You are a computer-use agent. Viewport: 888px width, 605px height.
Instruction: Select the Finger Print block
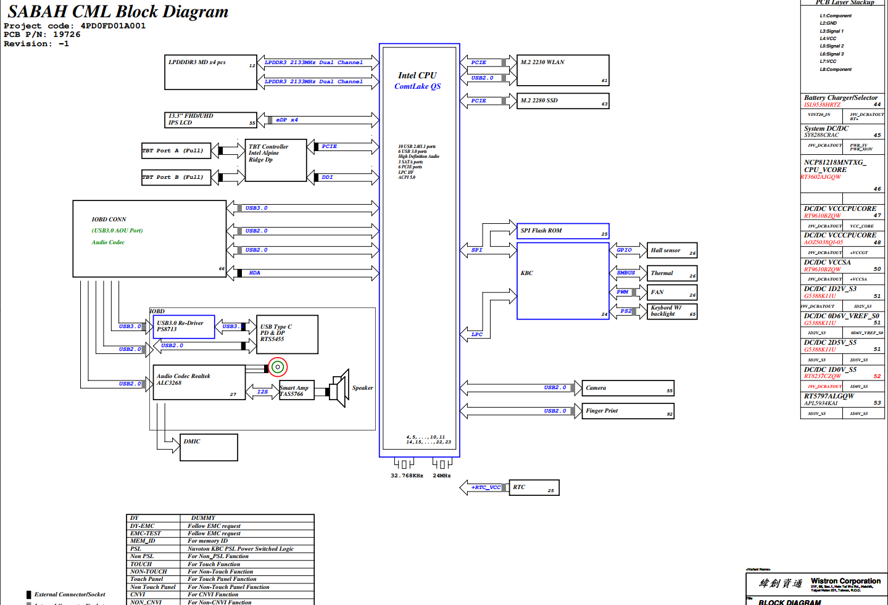(628, 411)
